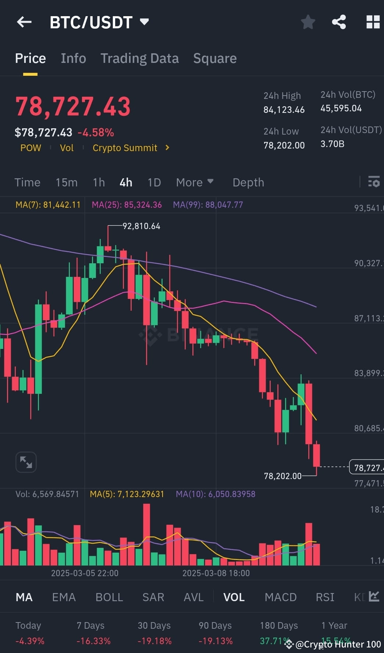The image size is (384, 653).
Task: Tap the POW tag
Action: 31,148
